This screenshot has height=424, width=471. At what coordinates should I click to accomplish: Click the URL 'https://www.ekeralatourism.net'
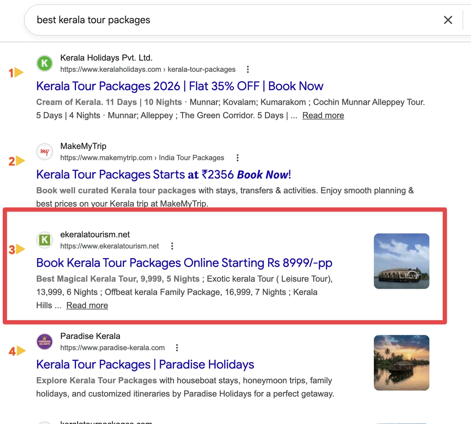coord(109,246)
